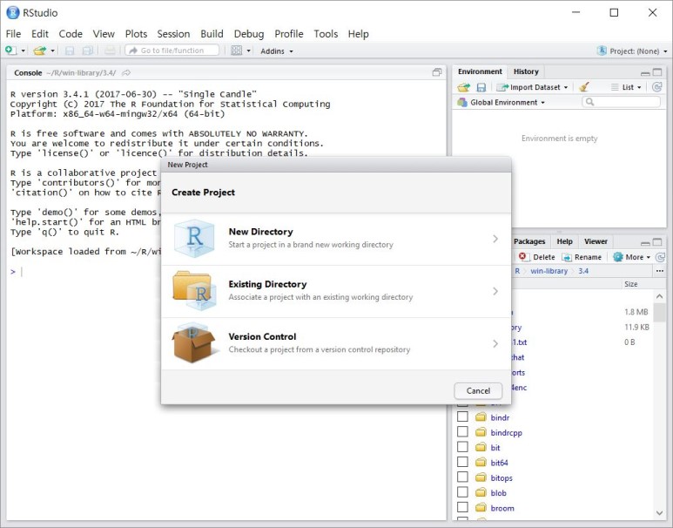Click the console working directory arrow icon
The width and height of the screenshot is (673, 528).
(x=126, y=73)
